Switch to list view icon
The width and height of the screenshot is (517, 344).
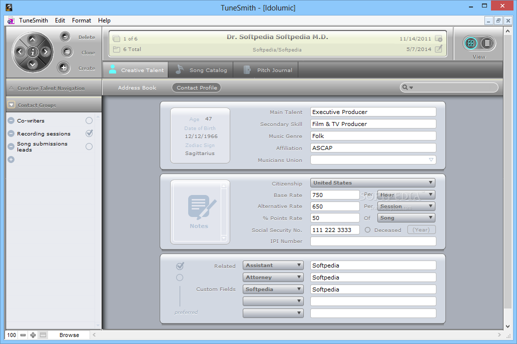487,43
